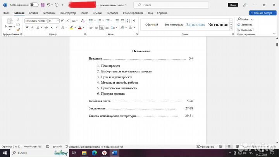The height and width of the screenshot is (157, 279).
Task: Switch to Read mode view icon
Action: click(x=221, y=147)
